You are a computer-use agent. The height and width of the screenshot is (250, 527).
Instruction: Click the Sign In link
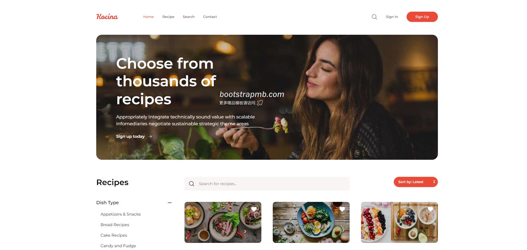392,17
